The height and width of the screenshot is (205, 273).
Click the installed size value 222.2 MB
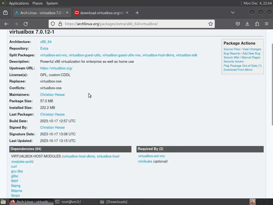47,108
